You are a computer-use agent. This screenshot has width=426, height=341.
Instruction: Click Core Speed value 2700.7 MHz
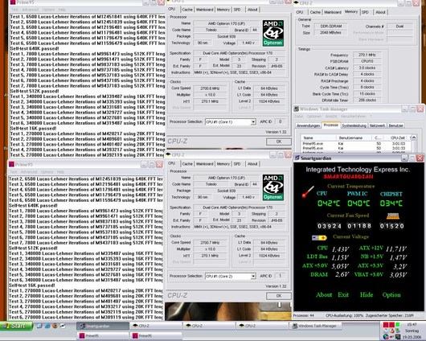[210, 243]
